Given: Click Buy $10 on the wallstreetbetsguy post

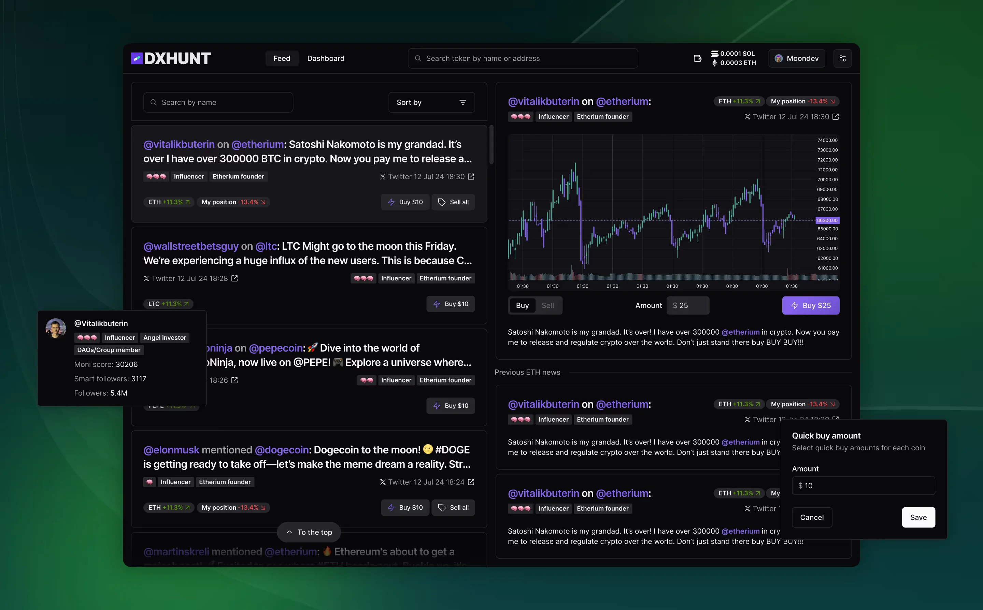Looking at the screenshot, I should coord(450,304).
